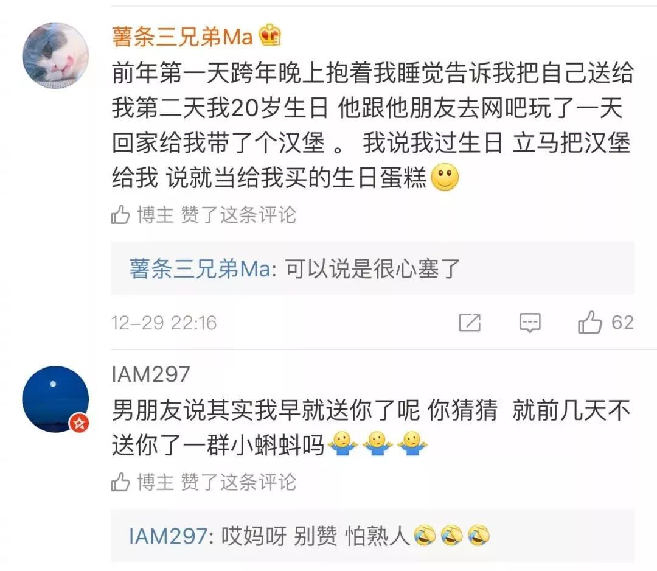Open the reply 哎妈呀 别赞 怕熟人
This screenshot has height=571, width=657.
click(373, 536)
